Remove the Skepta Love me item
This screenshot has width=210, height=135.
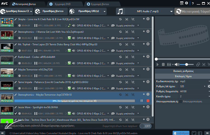pyautogui.click(x=148, y=19)
